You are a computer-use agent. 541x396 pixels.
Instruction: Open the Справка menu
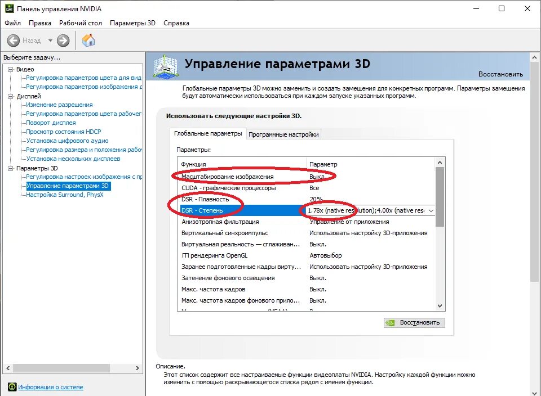176,23
